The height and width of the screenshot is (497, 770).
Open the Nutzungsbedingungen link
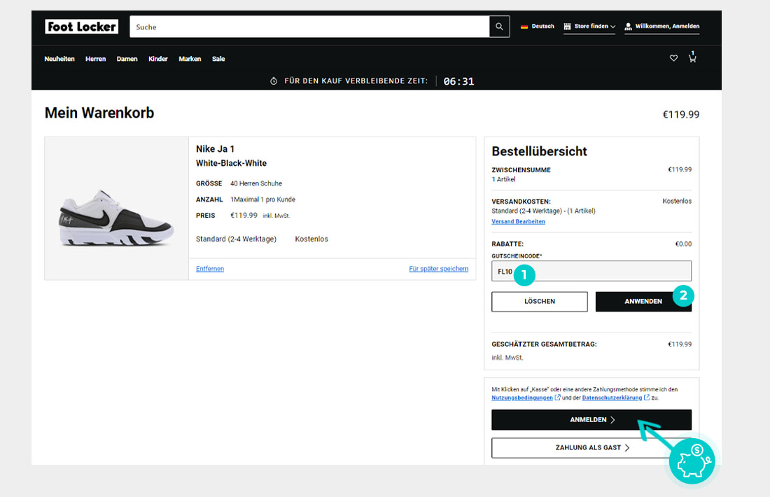point(522,398)
